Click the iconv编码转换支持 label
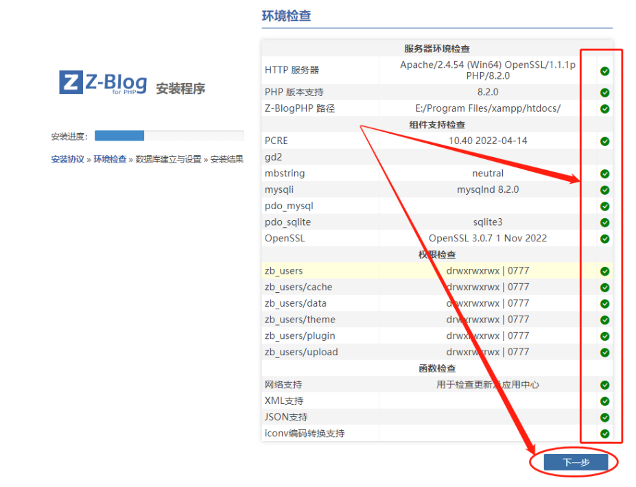 pos(305,433)
